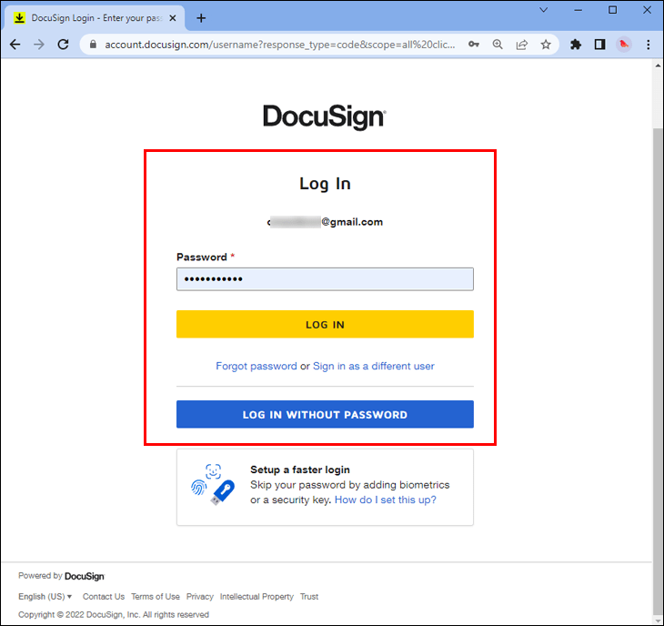This screenshot has width=664, height=626.
Task: Open the Privacy footer link
Action: pos(200,596)
